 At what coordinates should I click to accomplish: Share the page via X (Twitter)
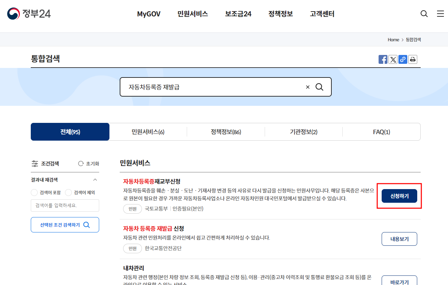click(x=393, y=59)
